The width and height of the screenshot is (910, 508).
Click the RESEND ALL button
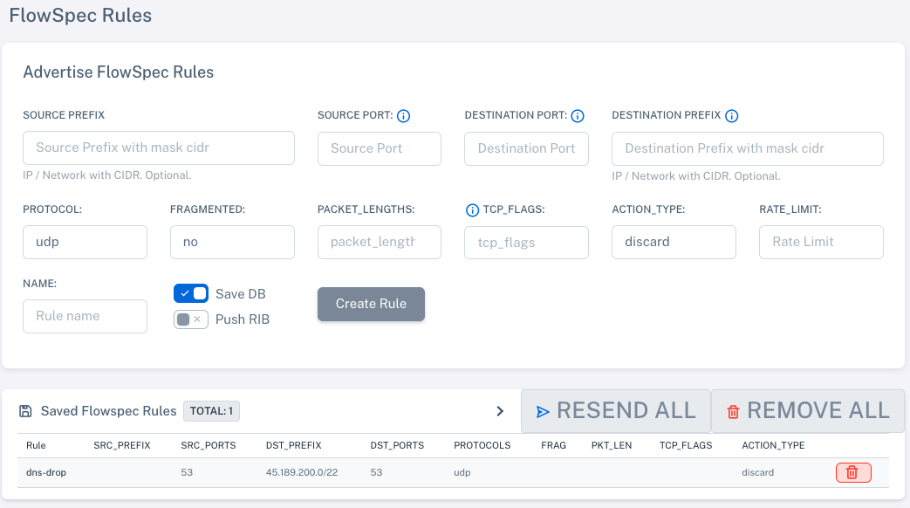click(615, 410)
